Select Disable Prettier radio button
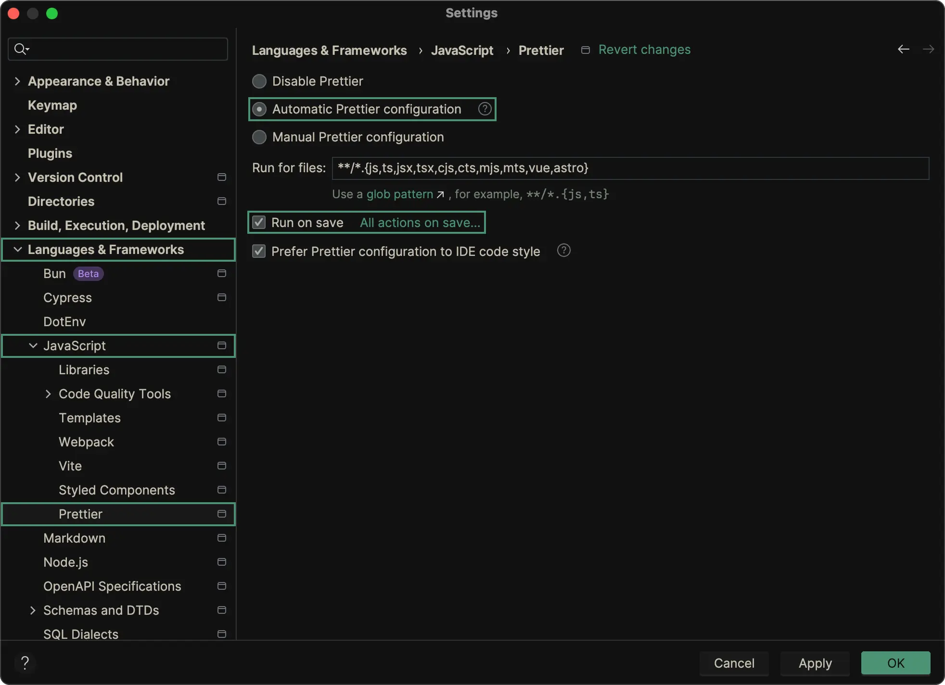This screenshot has width=945, height=685. 259,81
